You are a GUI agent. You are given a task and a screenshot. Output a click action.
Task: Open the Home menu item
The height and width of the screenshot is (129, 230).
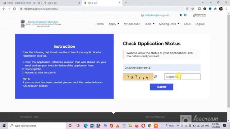click(x=100, y=24)
